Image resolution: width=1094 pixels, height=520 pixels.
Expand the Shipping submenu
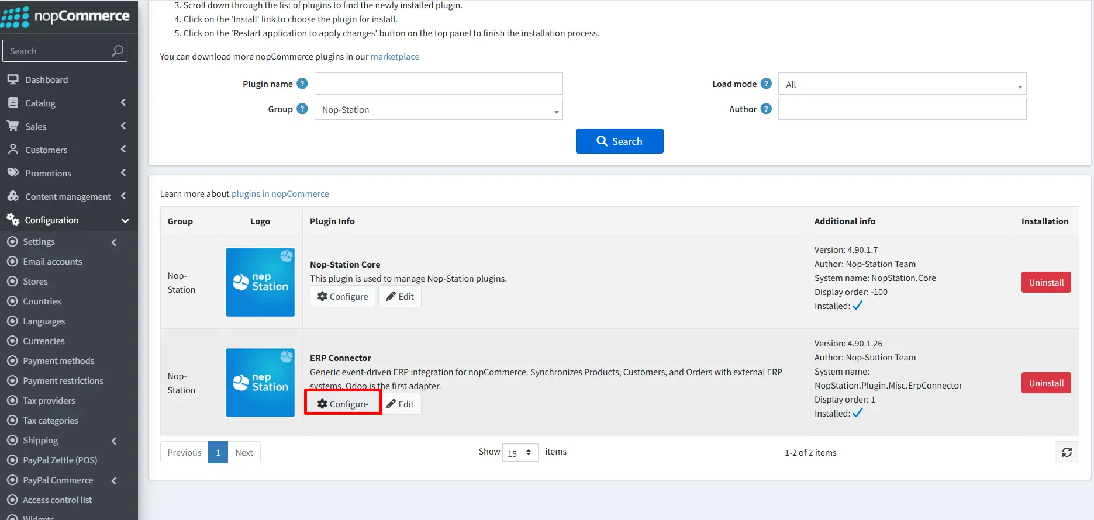pos(69,441)
